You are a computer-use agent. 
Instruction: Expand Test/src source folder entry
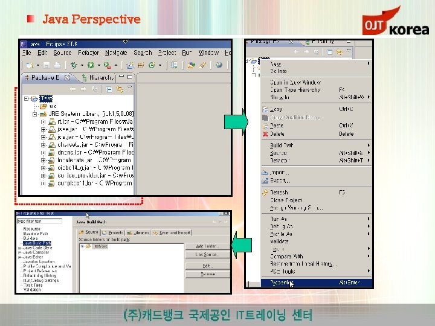(x=82, y=246)
